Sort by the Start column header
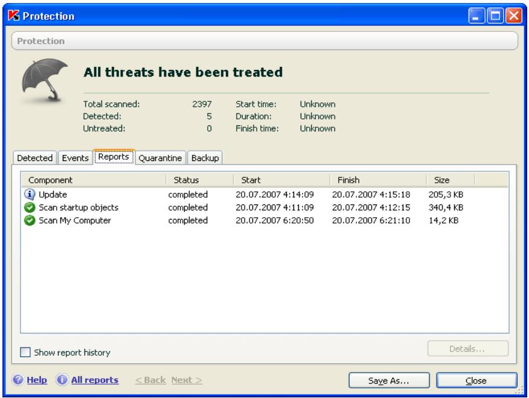 click(281, 180)
